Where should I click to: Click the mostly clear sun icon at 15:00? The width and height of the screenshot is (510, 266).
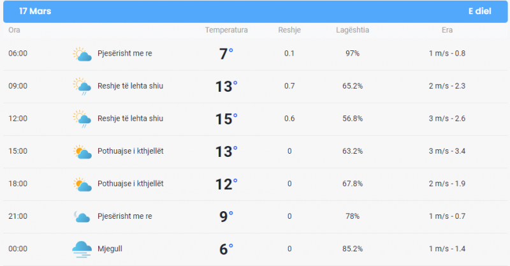pyautogui.click(x=82, y=152)
